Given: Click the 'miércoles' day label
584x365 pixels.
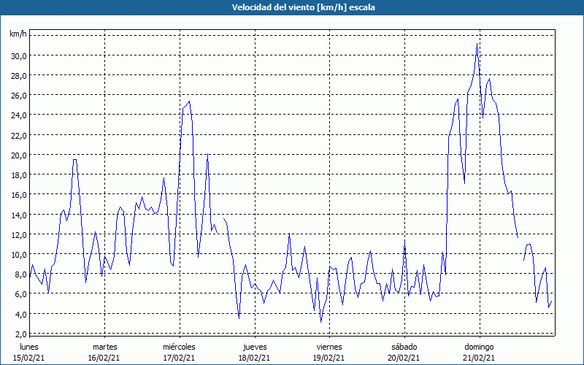Looking at the screenshot, I should 179,347.
